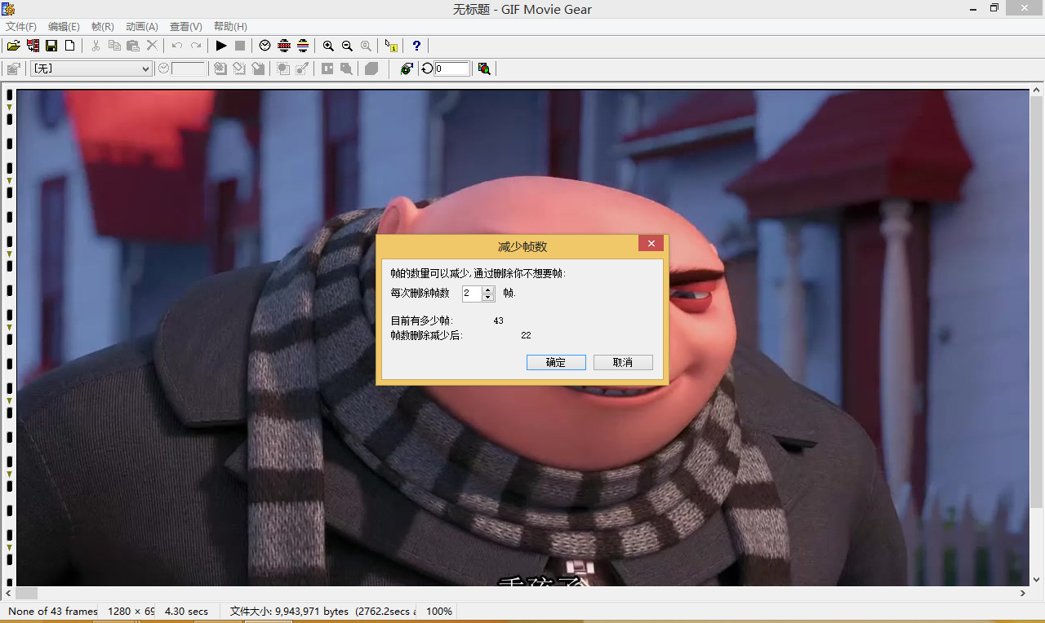This screenshot has height=623, width=1045.
Task: Open the 文件(F) menu
Action: [21, 27]
